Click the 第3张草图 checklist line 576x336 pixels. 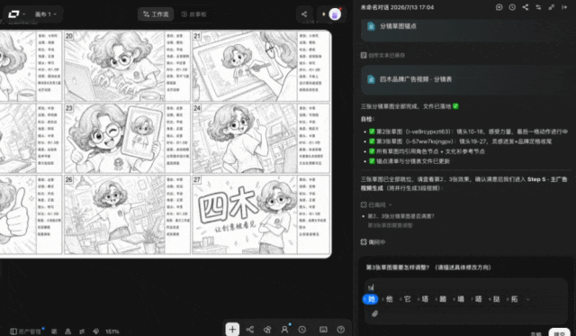pos(460,141)
